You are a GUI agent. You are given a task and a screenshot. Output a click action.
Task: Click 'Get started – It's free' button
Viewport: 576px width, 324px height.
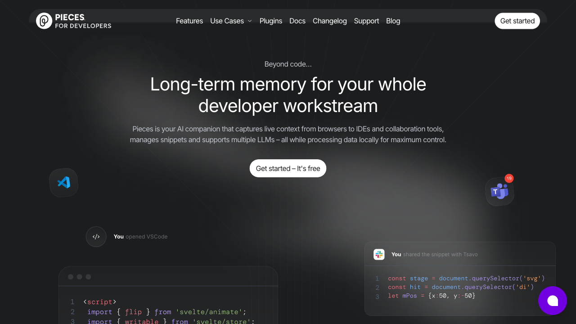coord(288,168)
